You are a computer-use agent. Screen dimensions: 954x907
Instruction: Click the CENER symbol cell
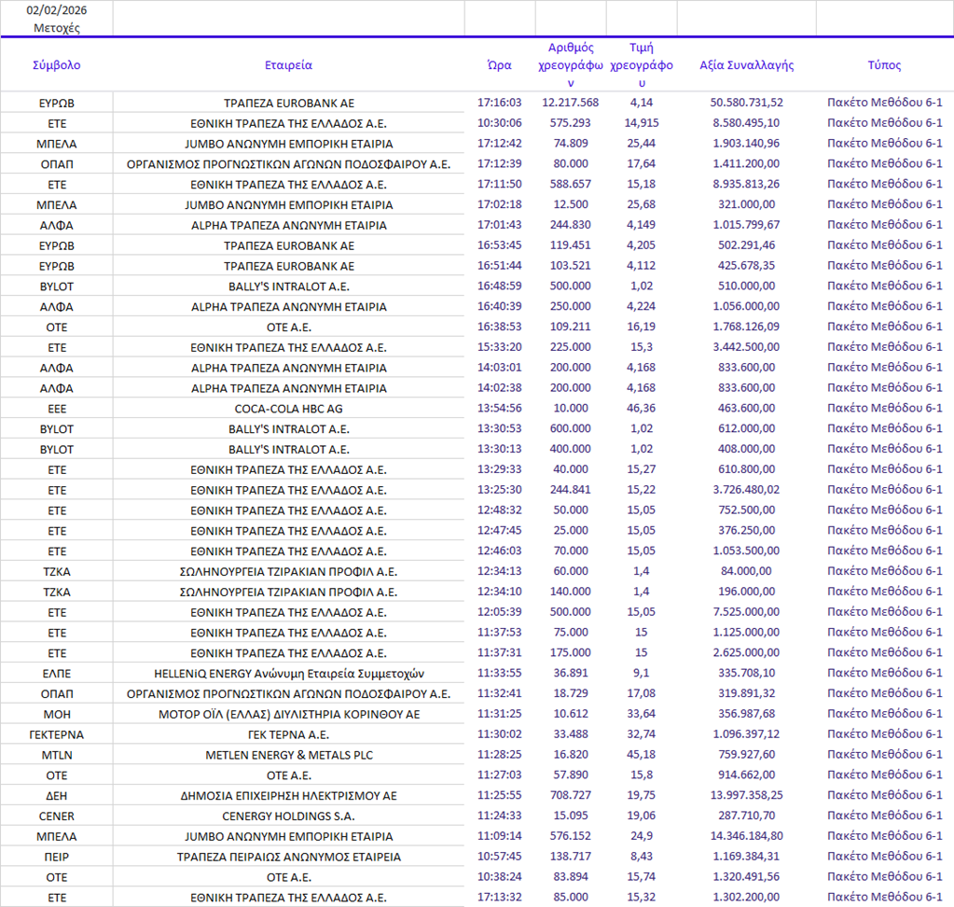pyautogui.click(x=57, y=816)
